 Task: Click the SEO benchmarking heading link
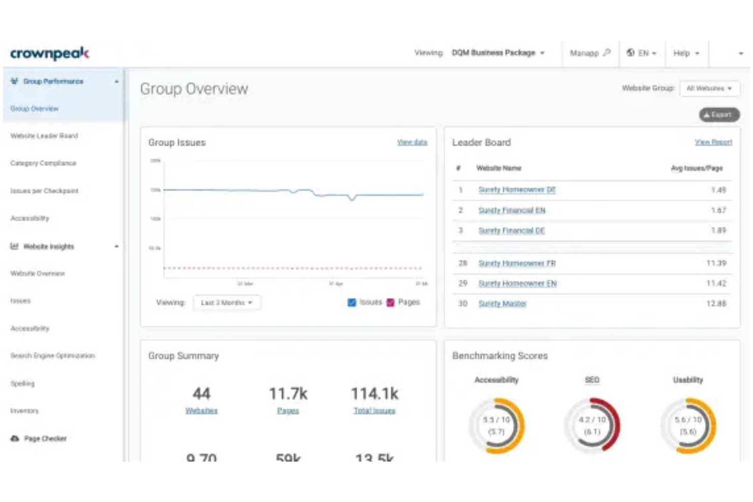(x=592, y=380)
